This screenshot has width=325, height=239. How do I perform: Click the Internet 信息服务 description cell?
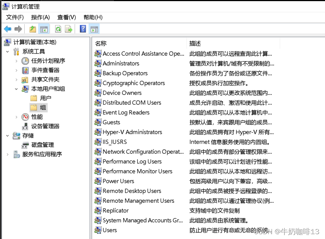pos(230,142)
